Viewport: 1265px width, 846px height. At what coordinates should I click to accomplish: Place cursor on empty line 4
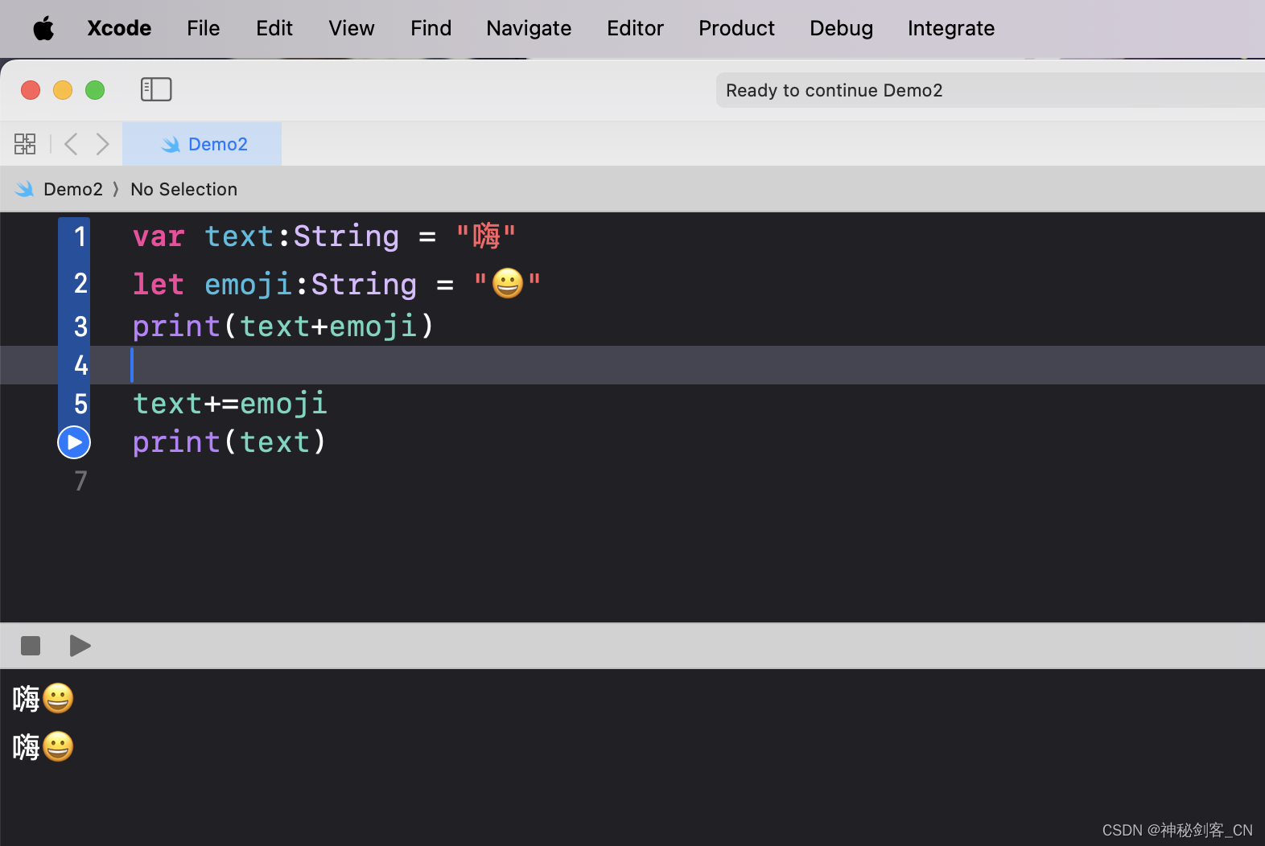pyautogui.click(x=632, y=365)
